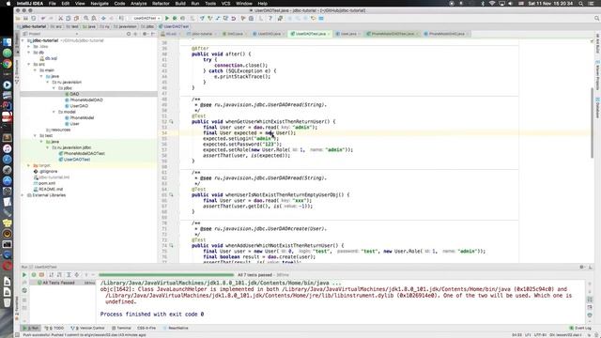This screenshot has width=601, height=338.
Task: Expand the target folder
Action: click(29, 165)
